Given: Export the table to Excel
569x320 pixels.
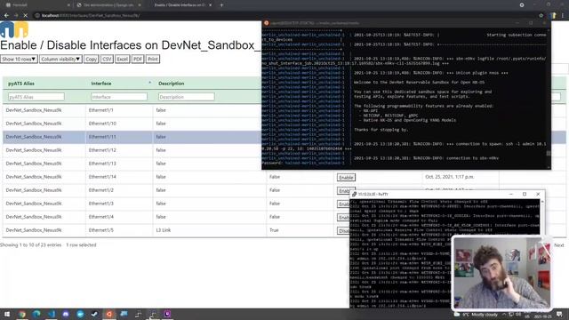Looking at the screenshot, I should 123,60.
